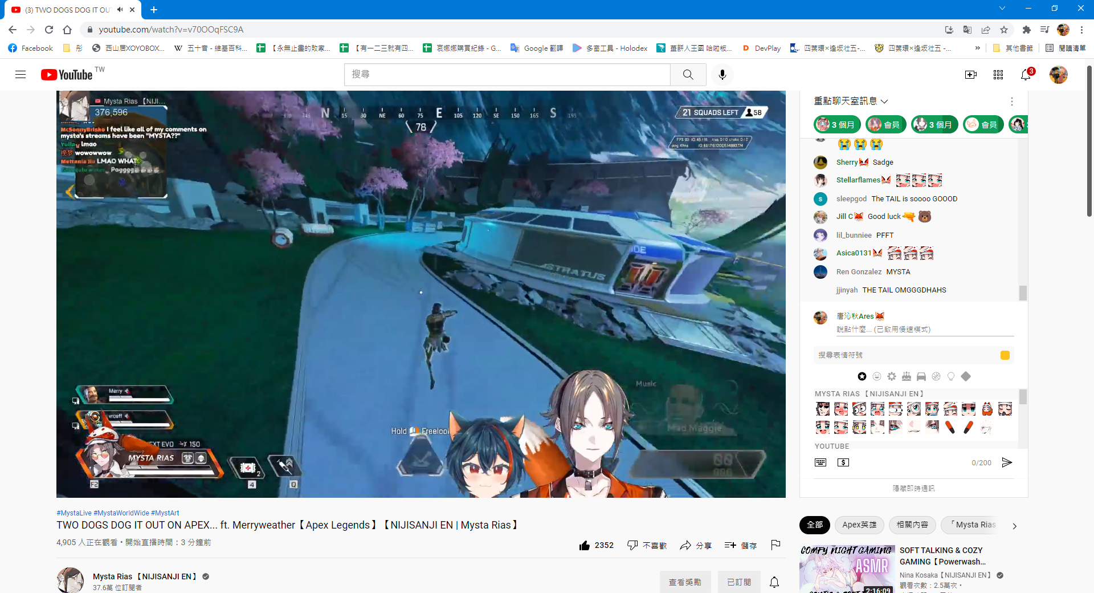Select the diamond symbols emoji category
Image resolution: width=1094 pixels, height=593 pixels.
[x=966, y=376]
